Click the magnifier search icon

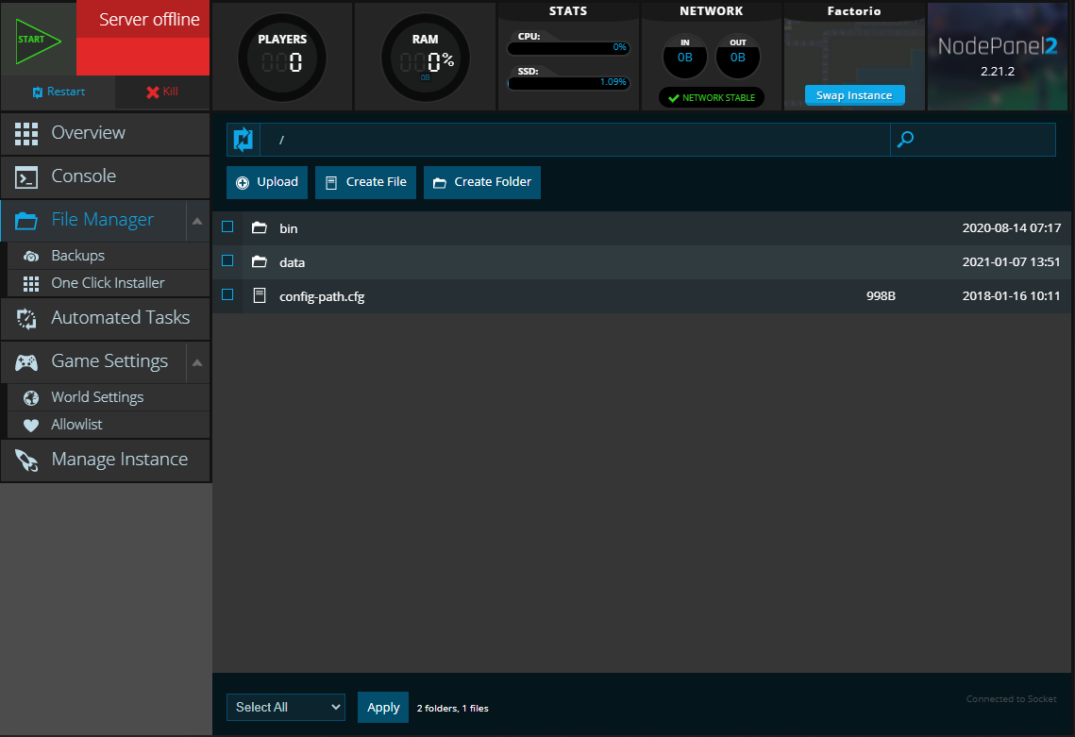pyautogui.click(x=905, y=140)
